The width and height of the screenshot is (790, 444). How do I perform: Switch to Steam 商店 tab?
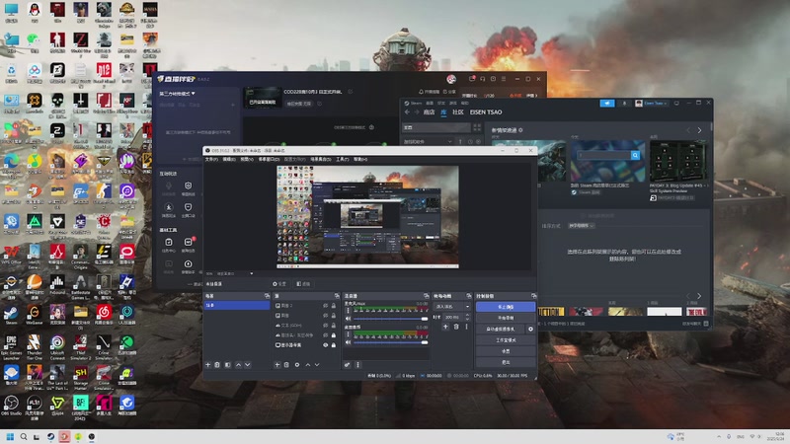[x=429, y=112]
